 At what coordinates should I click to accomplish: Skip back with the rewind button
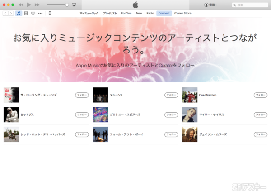click(x=21, y=5)
